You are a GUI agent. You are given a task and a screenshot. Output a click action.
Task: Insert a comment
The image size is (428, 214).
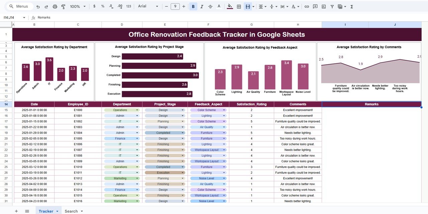point(315,6)
